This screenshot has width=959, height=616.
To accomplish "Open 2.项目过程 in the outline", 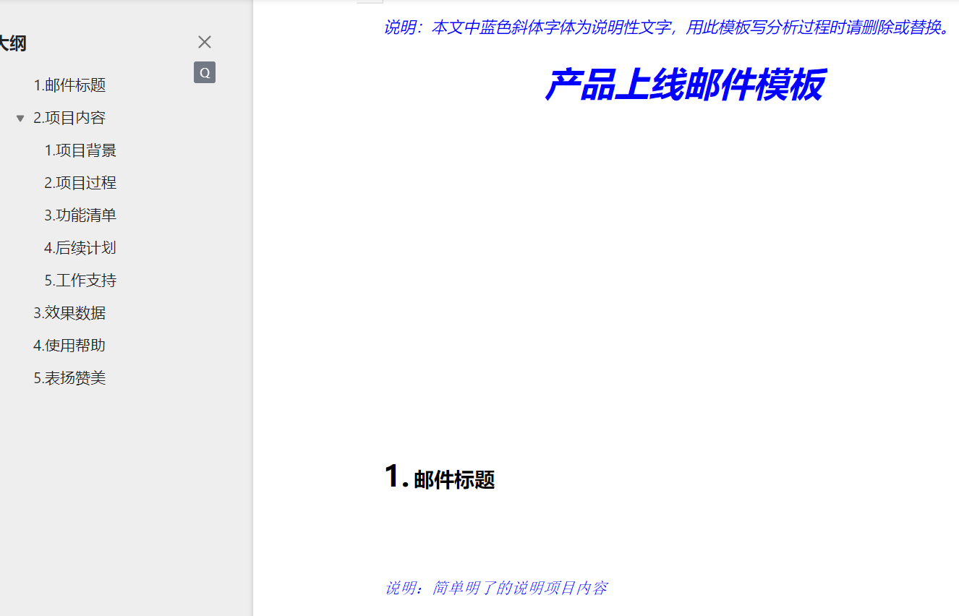I will (x=80, y=183).
